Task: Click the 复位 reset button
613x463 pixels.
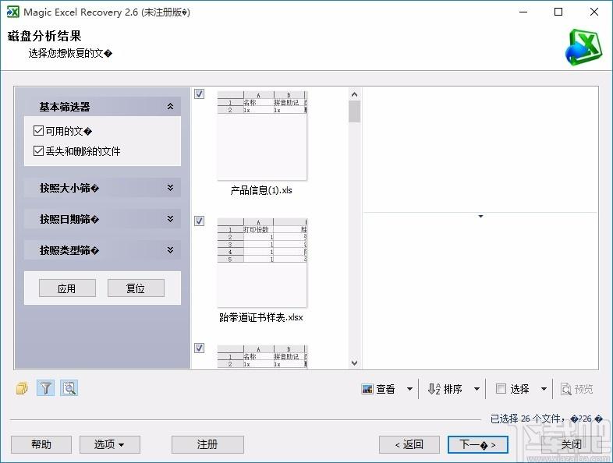Action: pyautogui.click(x=136, y=288)
